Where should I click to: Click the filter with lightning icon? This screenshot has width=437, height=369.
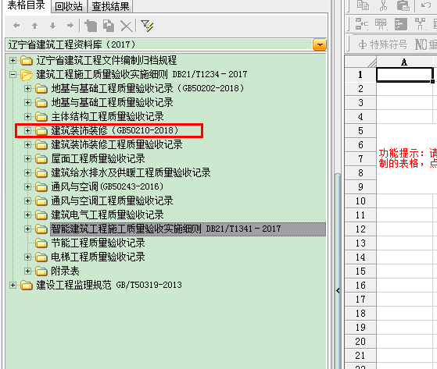click(147, 26)
